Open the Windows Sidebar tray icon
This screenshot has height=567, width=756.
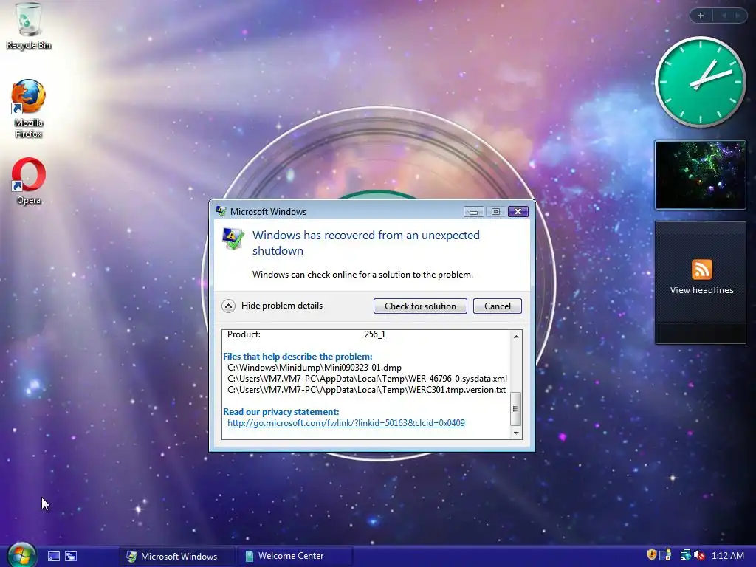(665, 555)
